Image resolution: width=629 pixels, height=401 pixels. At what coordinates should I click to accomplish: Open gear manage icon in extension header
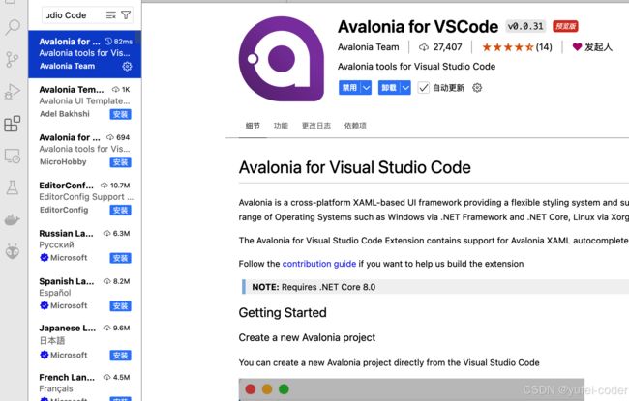click(x=477, y=88)
